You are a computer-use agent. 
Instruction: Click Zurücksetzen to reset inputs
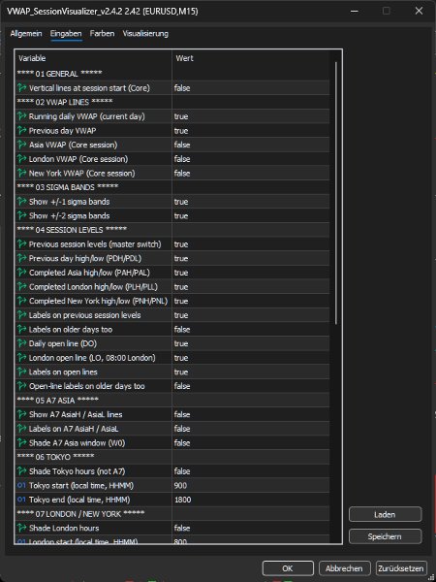click(x=401, y=568)
